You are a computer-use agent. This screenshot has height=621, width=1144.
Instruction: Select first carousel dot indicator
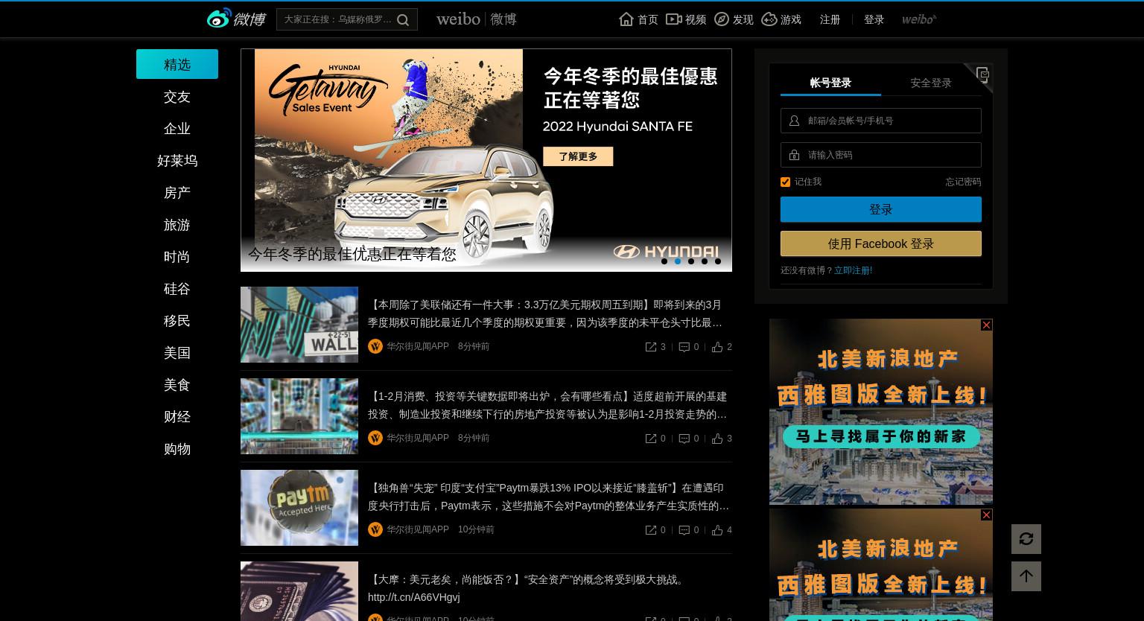click(x=664, y=261)
